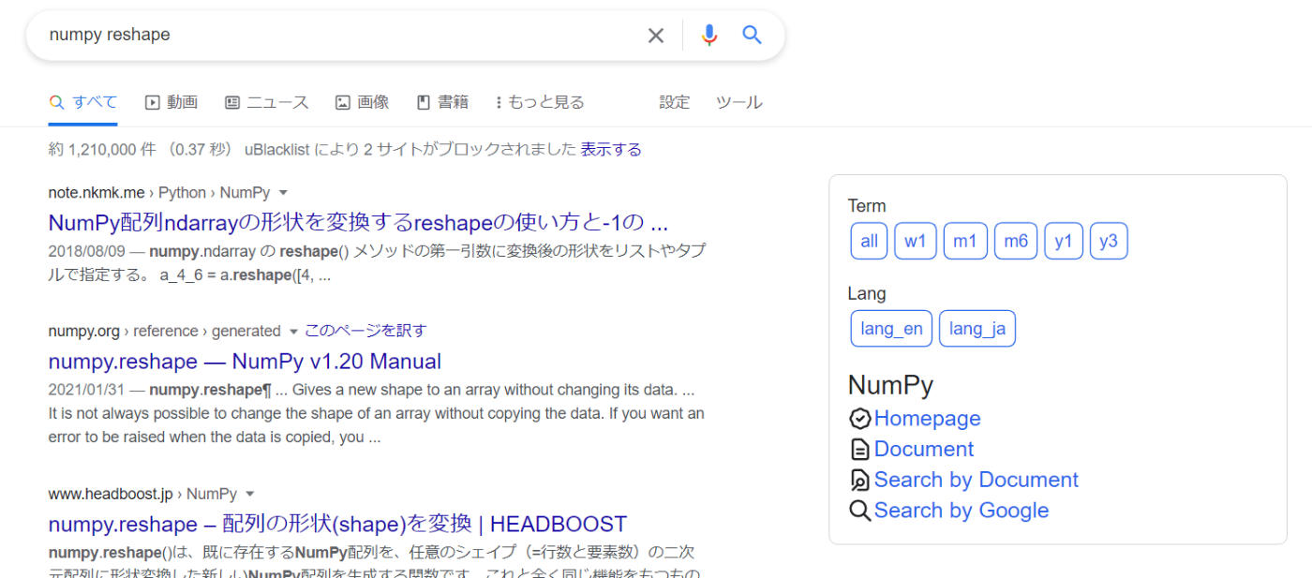The height and width of the screenshot is (578, 1312).
Task: Click the blue magnifier search icon
Action: [752, 36]
